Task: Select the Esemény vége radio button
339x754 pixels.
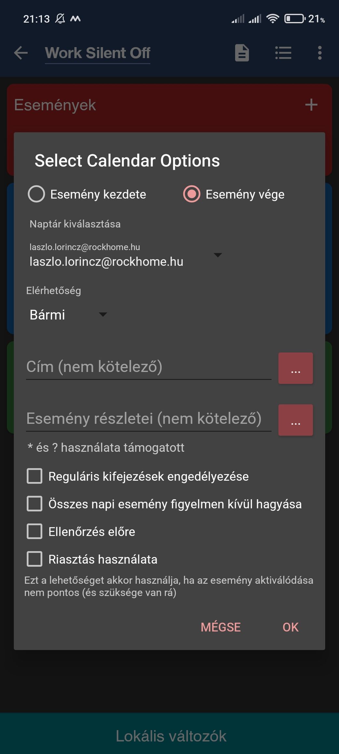Action: pos(192,194)
